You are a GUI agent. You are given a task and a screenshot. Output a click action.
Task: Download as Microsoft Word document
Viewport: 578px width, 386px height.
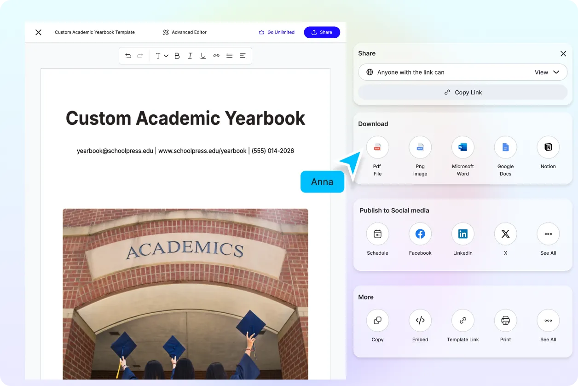click(462, 147)
